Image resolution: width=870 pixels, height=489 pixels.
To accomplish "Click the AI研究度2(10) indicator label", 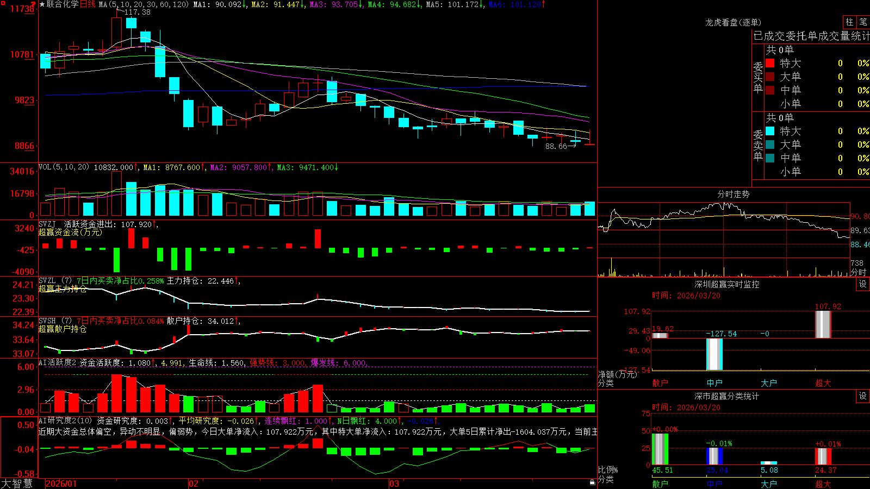I will pyautogui.click(x=65, y=421).
